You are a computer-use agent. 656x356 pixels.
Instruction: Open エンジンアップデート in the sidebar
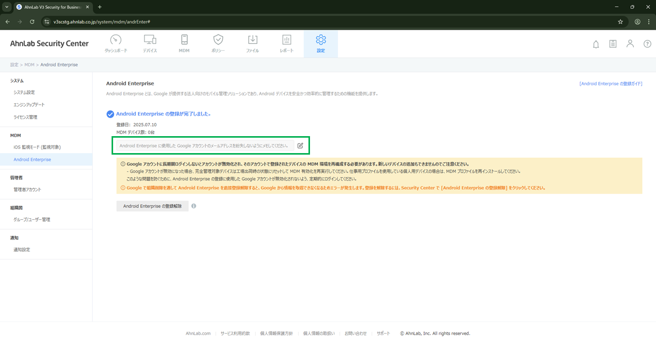tap(29, 105)
